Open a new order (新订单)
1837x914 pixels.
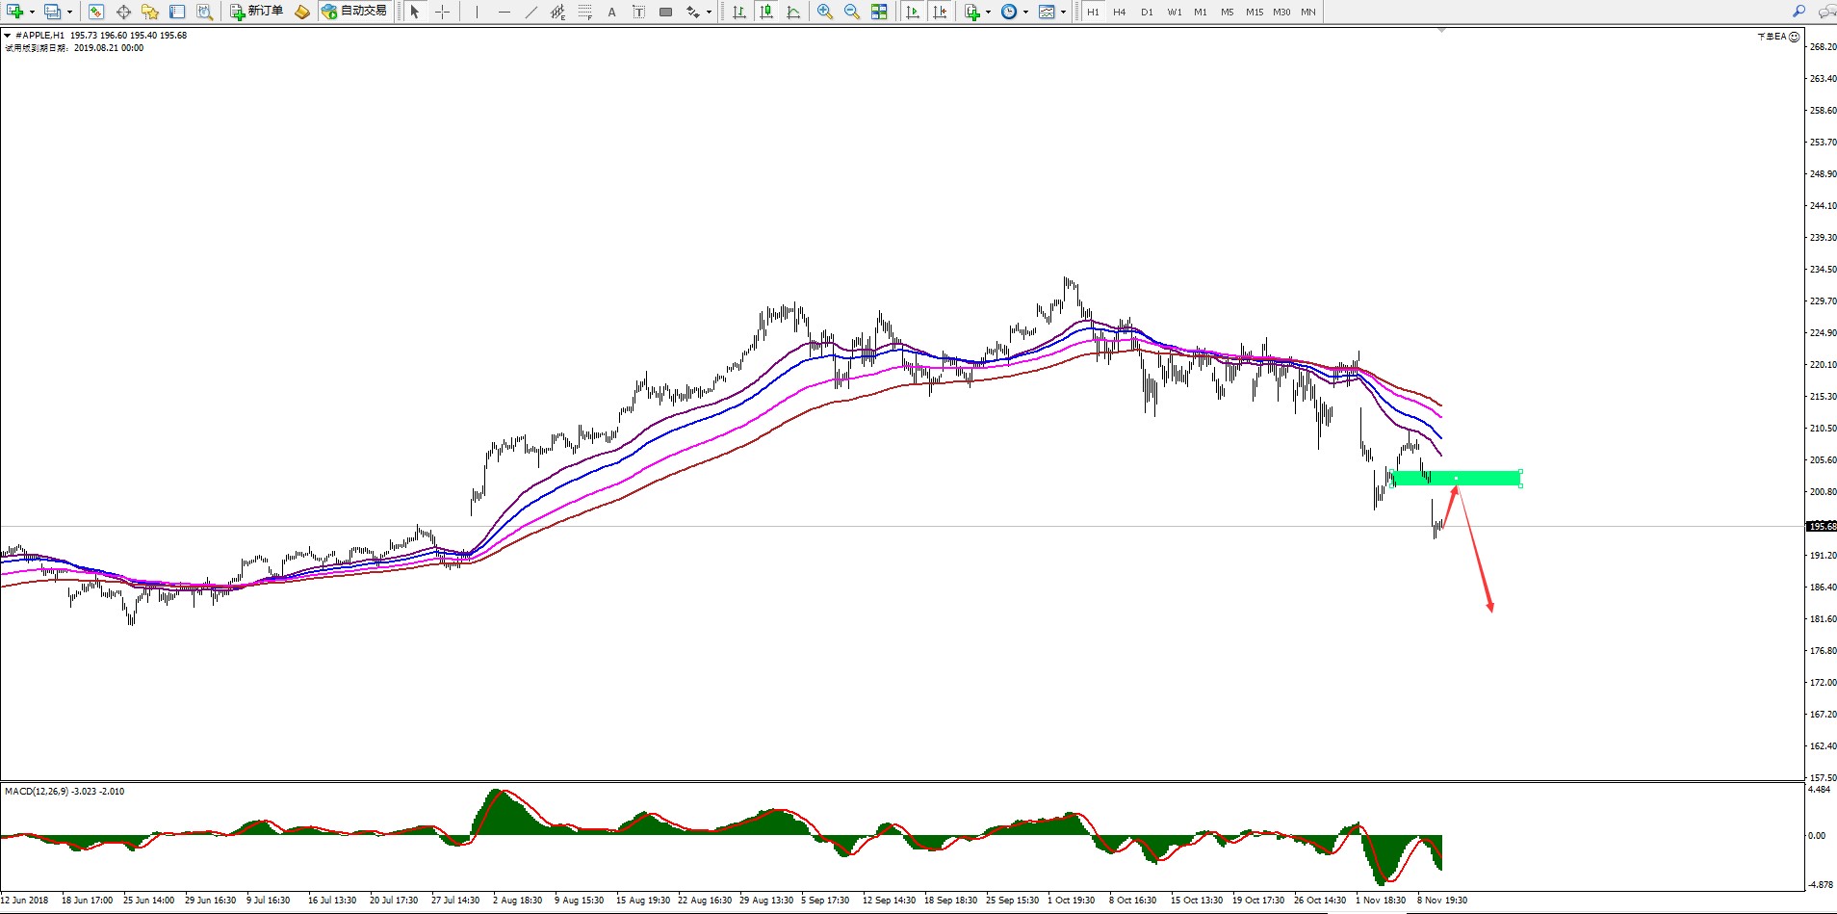click(256, 12)
